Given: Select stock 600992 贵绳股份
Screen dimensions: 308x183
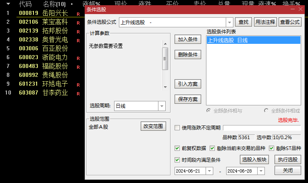Looking at the screenshot, I should pos(44,75).
